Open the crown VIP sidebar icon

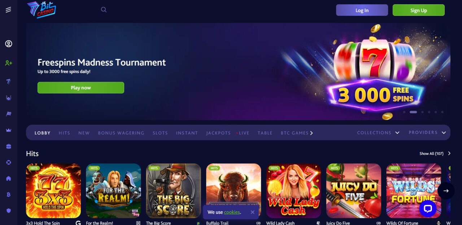click(9, 130)
